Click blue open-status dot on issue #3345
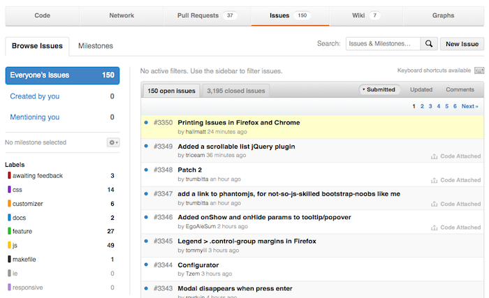Image resolution: width=489 pixels, height=298 pixels. click(x=146, y=241)
